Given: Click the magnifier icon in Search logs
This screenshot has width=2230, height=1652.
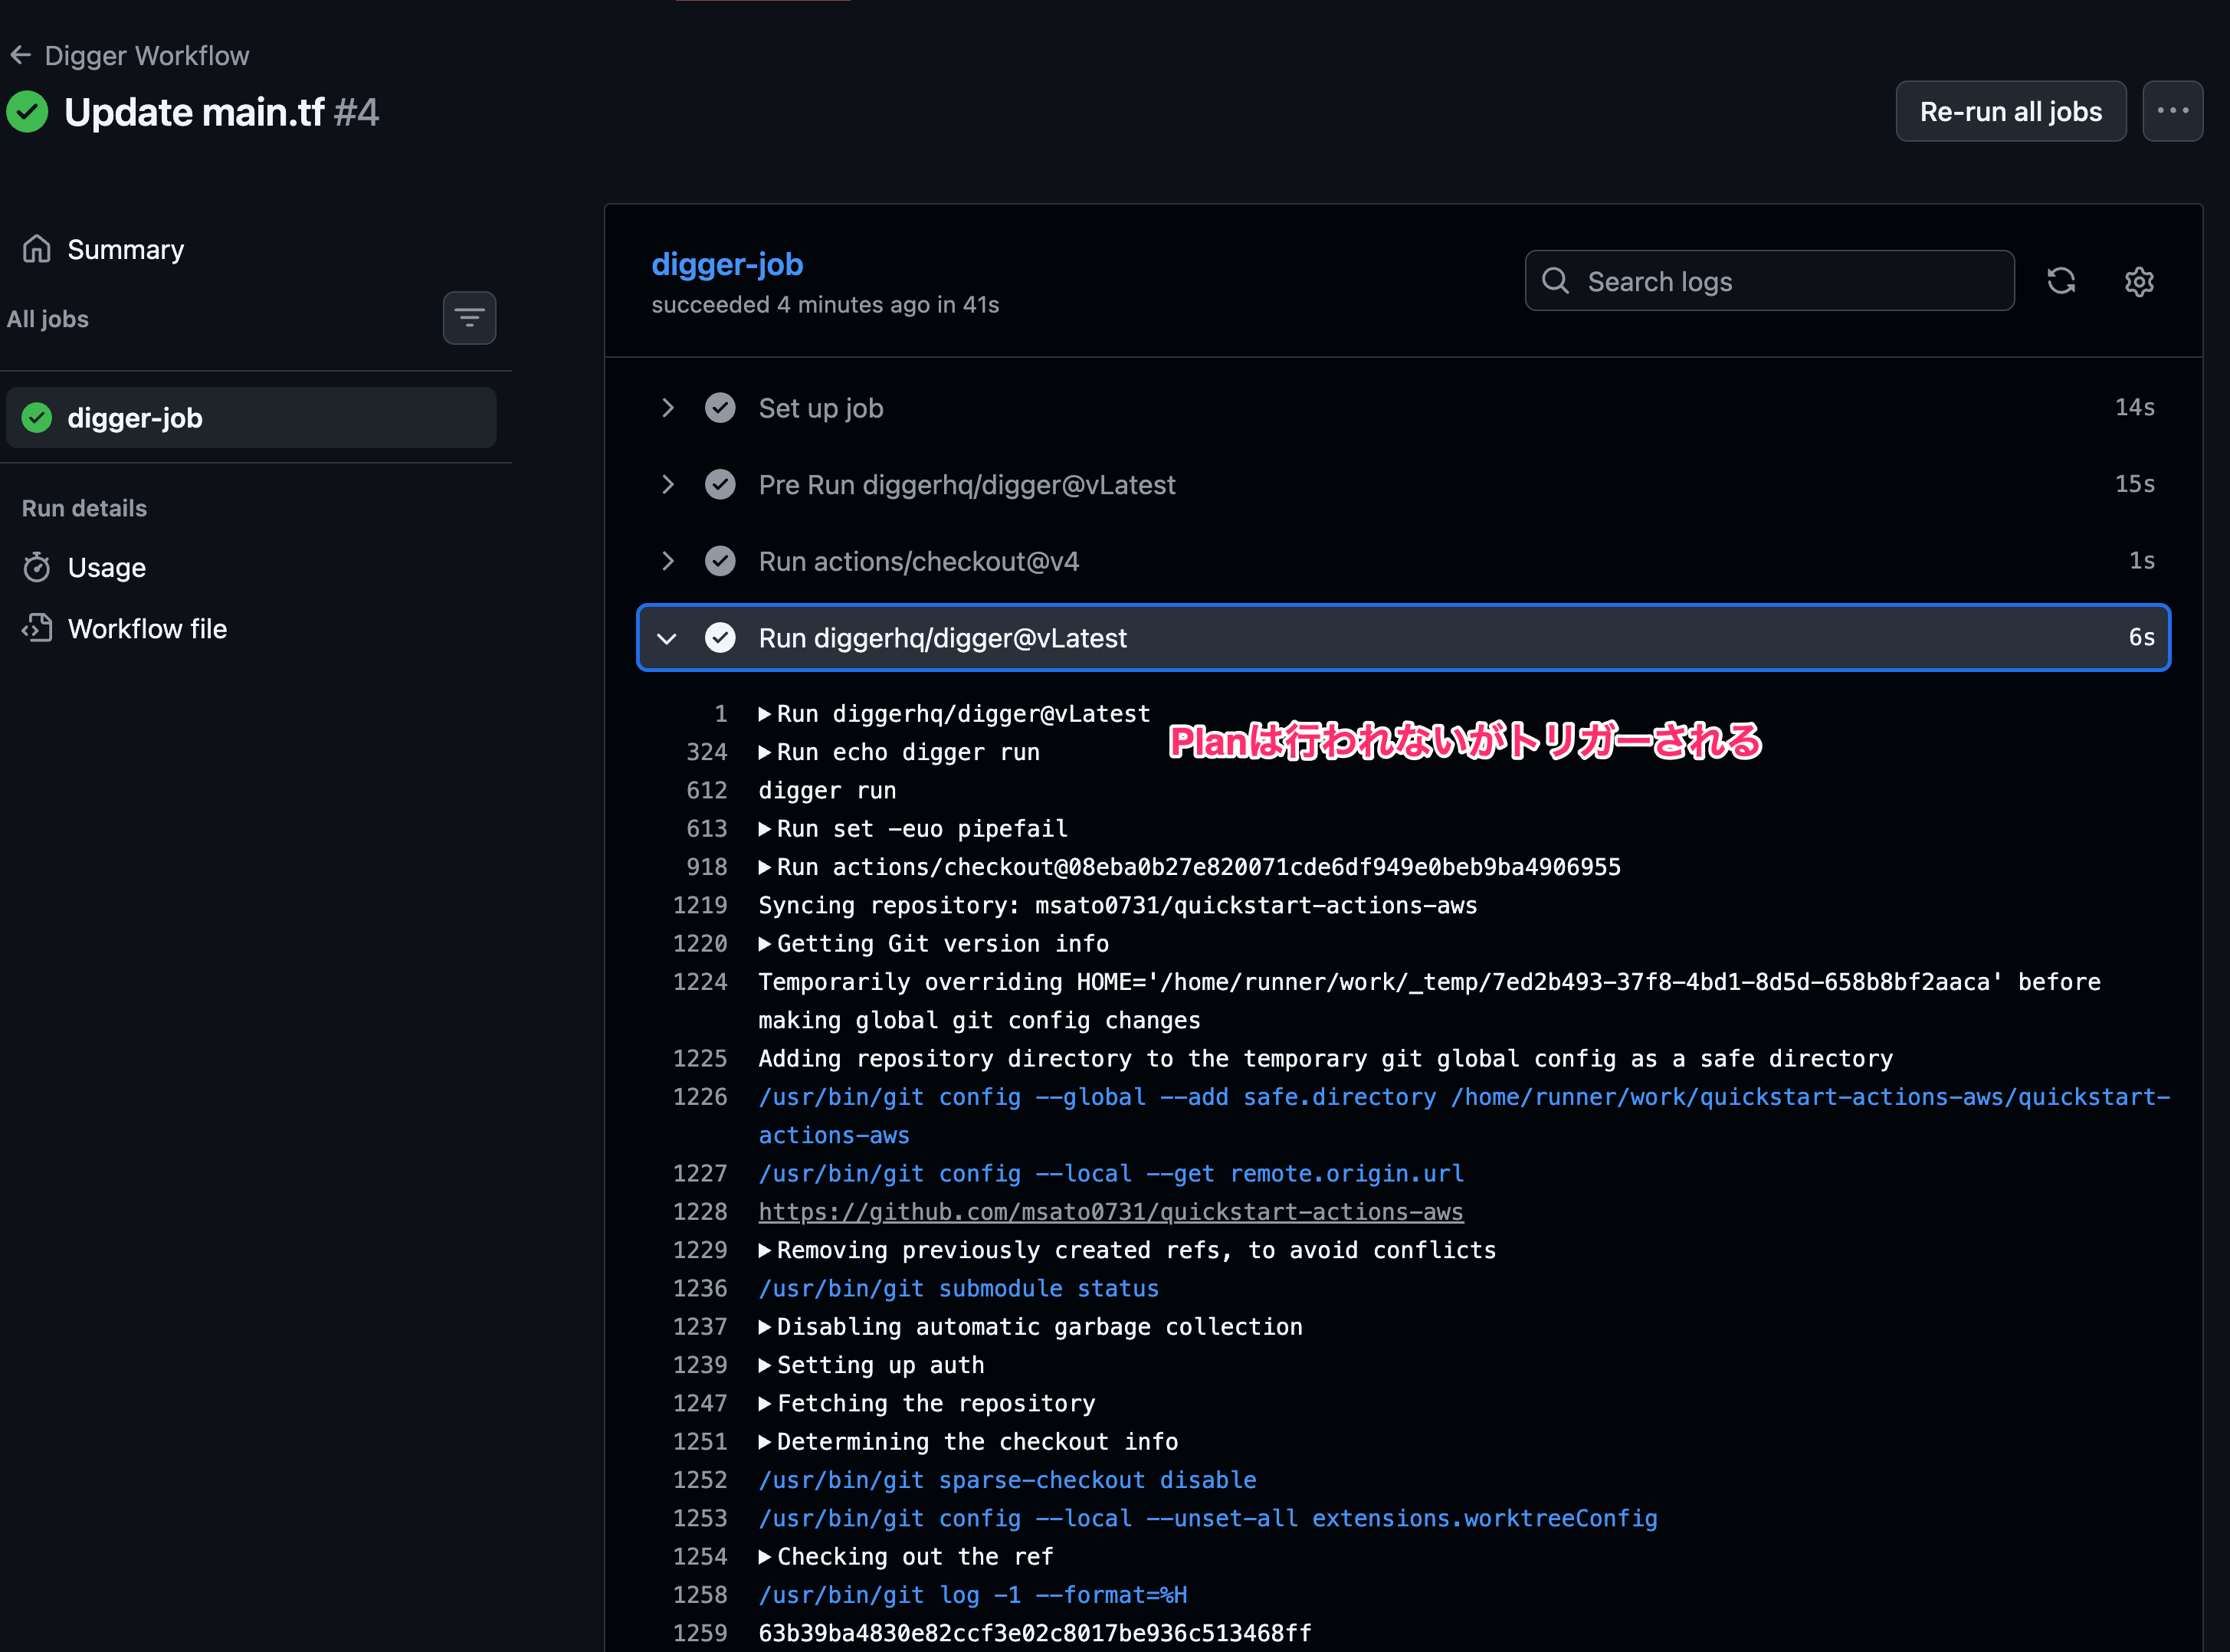Looking at the screenshot, I should coord(1556,281).
